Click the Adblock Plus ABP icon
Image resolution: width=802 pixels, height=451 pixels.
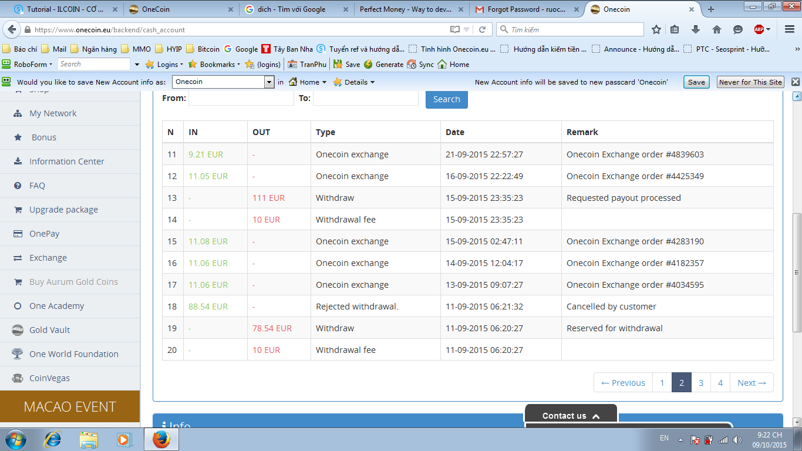pyautogui.click(x=760, y=29)
